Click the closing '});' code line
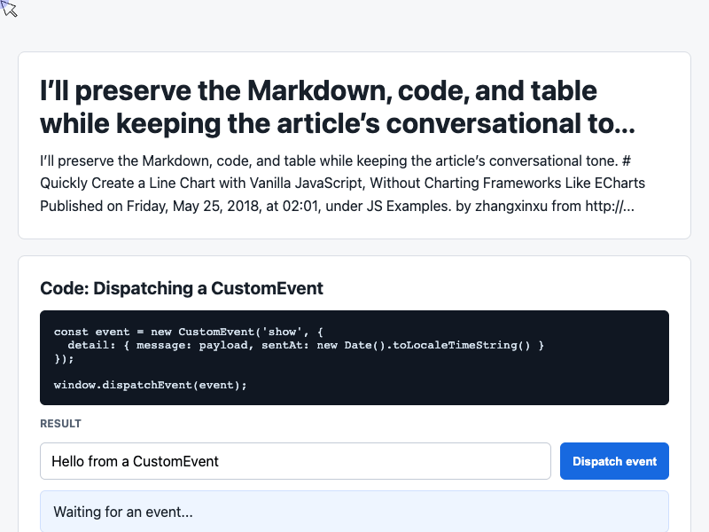This screenshot has height=532, width=709. [x=64, y=359]
